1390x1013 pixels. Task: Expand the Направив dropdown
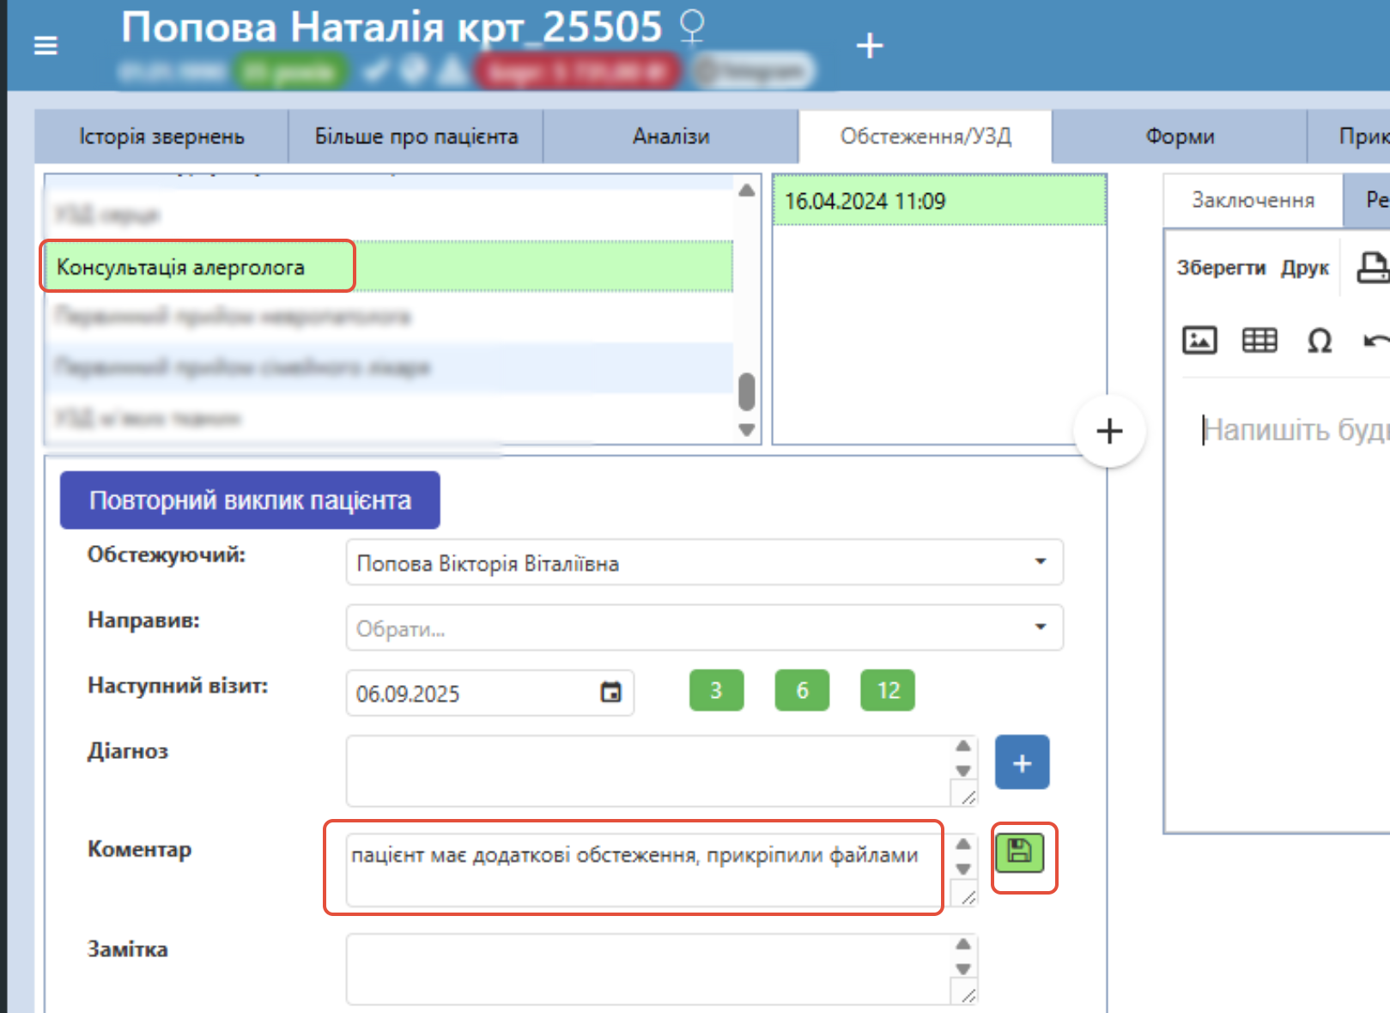pyautogui.click(x=1041, y=627)
